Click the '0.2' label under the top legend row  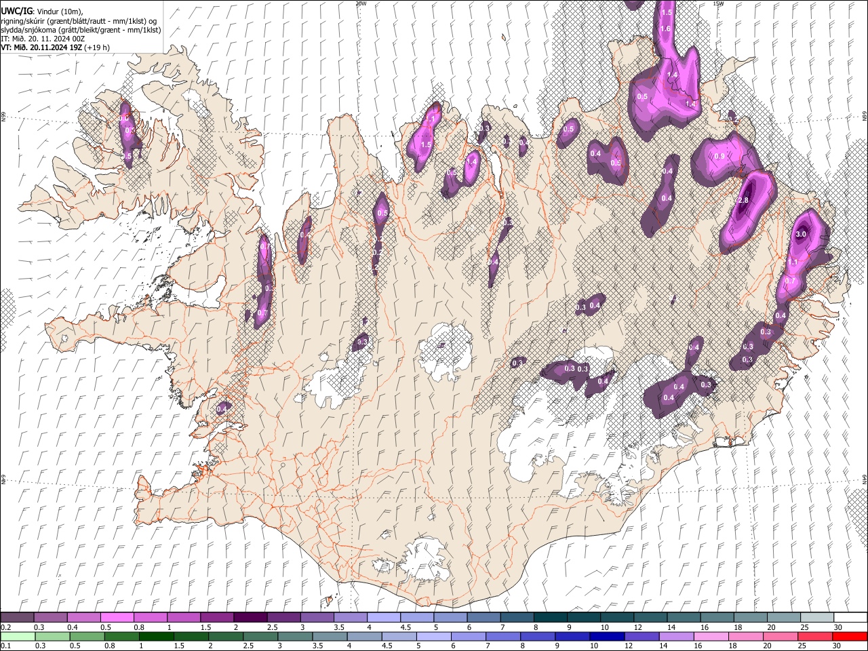tap(5, 627)
